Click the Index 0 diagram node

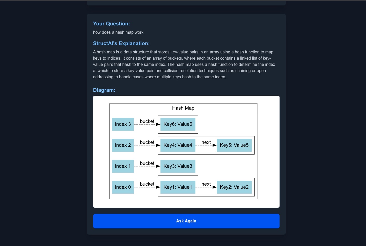tap(123, 187)
